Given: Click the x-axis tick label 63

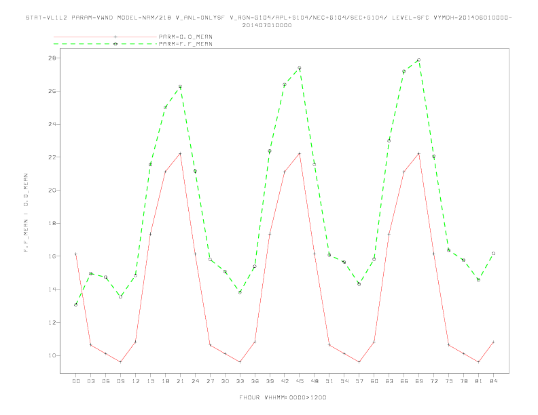Looking at the screenshot, I should 389,381.
